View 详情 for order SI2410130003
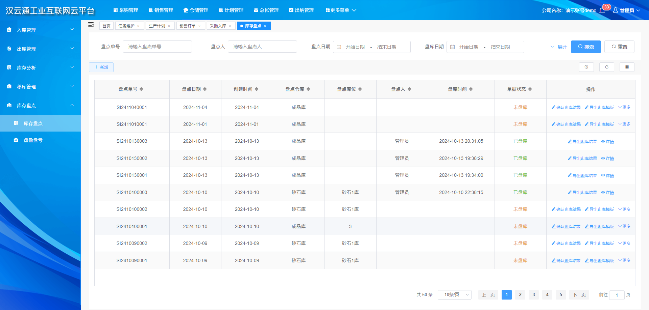The width and height of the screenshot is (649, 310). (607, 142)
